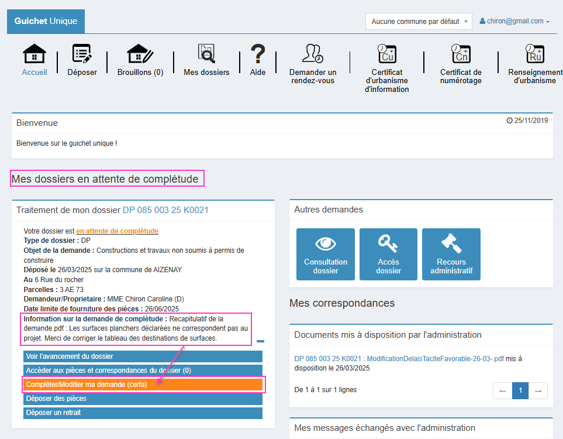Open Demander un rendez-vous icon
563x439 pixels.
(313, 54)
